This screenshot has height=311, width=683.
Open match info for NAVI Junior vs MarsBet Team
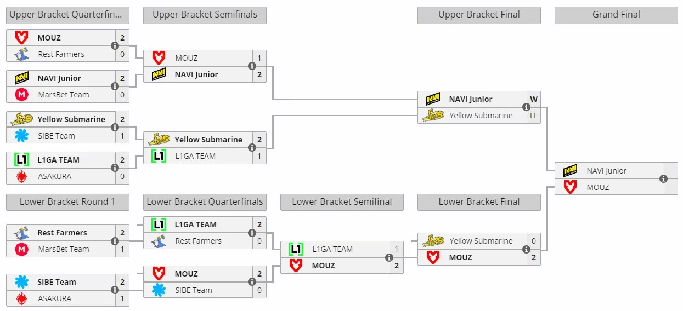click(115, 87)
